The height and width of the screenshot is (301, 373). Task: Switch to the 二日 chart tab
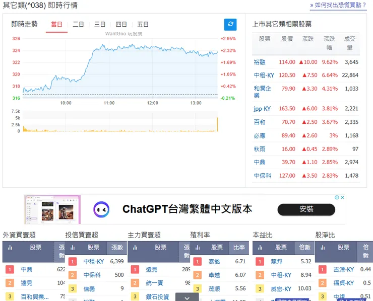tap(78, 25)
